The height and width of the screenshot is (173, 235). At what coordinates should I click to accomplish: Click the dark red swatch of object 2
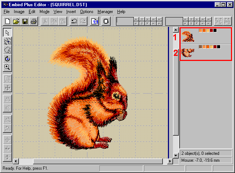pyautogui.click(x=215, y=47)
